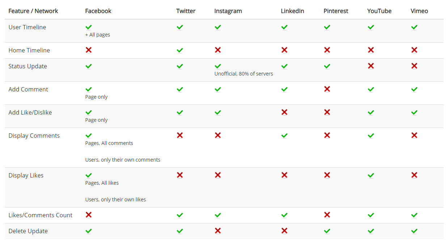This screenshot has height=244, width=448.
Task: Select the 'Users, only their own comments' text
Action: click(x=123, y=160)
